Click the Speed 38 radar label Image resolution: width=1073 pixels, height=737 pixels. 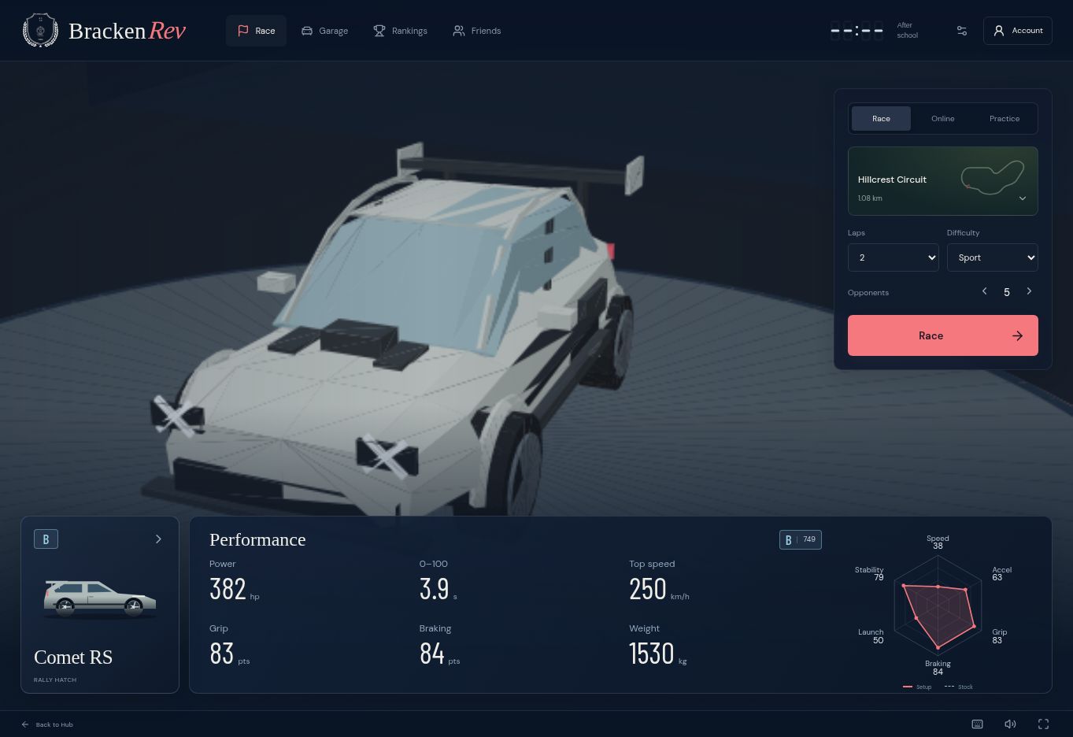[x=938, y=542]
